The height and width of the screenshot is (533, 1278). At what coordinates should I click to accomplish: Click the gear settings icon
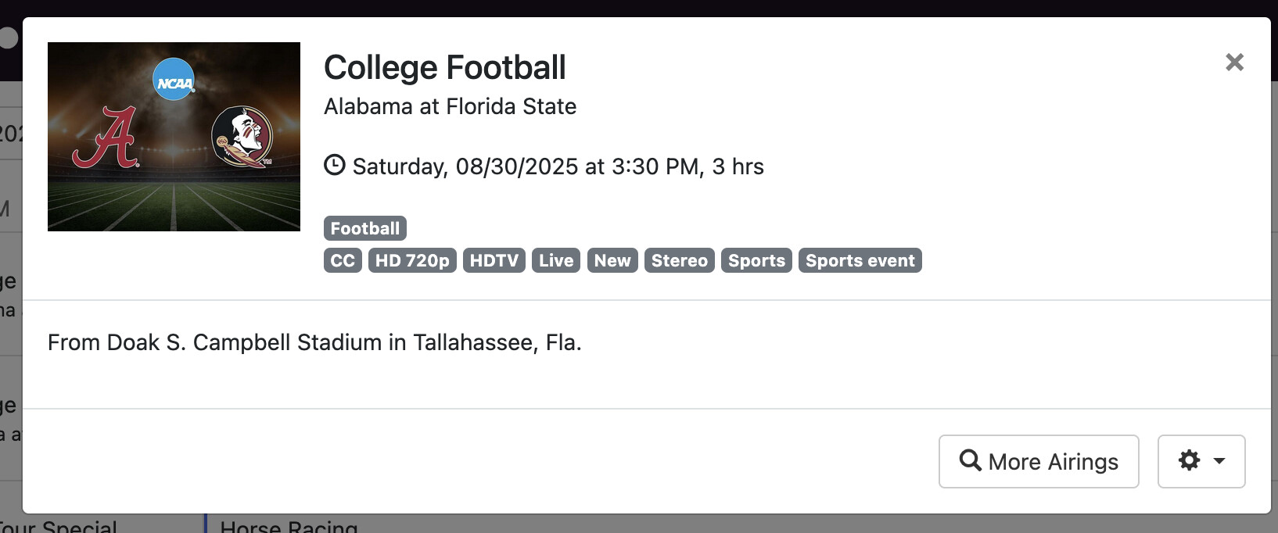pyautogui.click(x=1189, y=460)
